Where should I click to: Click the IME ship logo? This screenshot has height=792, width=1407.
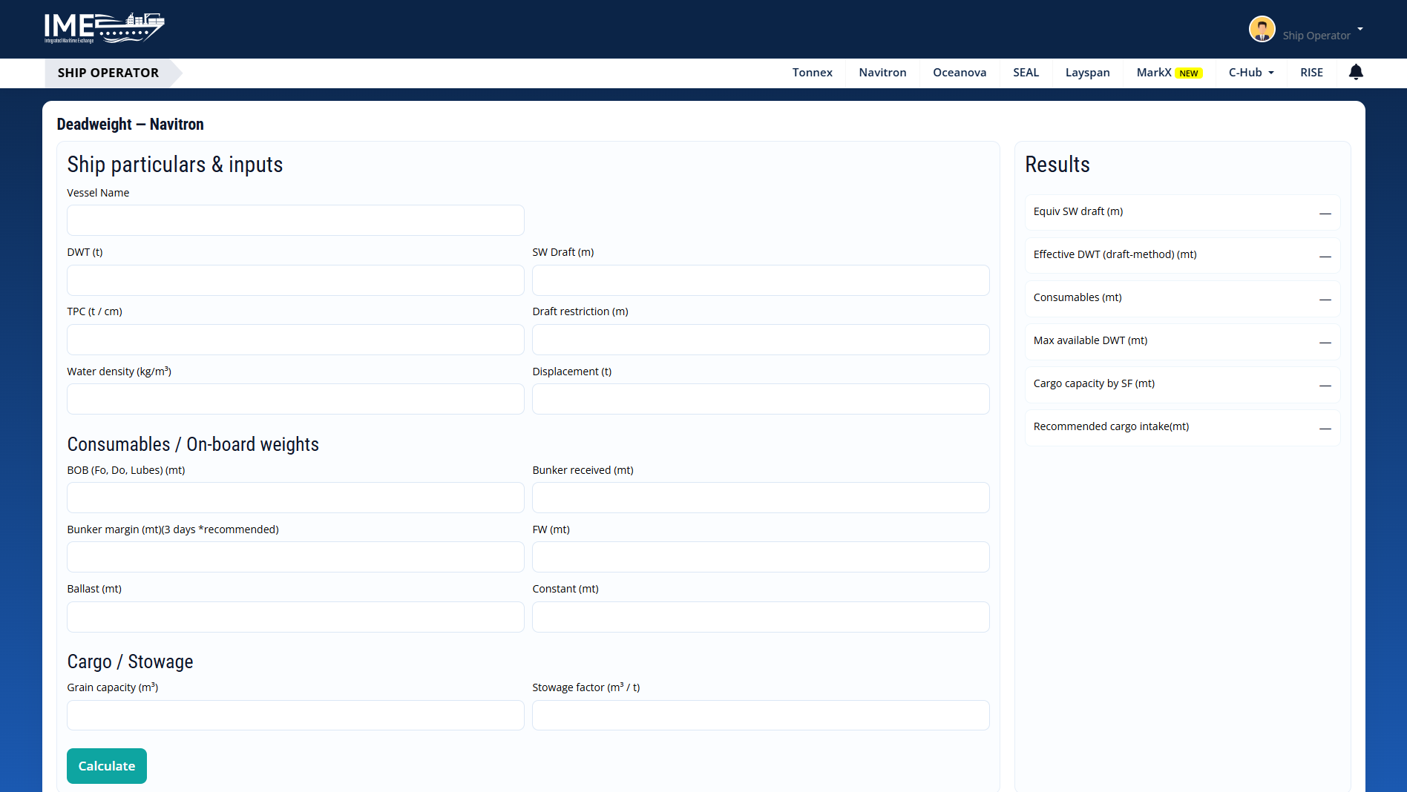[x=105, y=28]
